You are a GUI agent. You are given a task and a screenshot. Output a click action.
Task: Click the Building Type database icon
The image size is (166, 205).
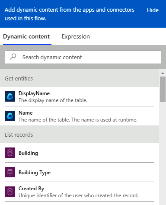[x=10, y=172]
